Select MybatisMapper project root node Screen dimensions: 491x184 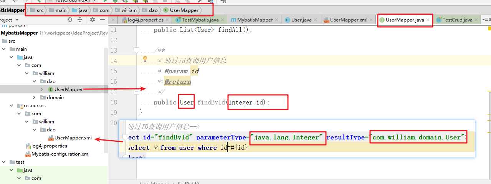(19, 33)
